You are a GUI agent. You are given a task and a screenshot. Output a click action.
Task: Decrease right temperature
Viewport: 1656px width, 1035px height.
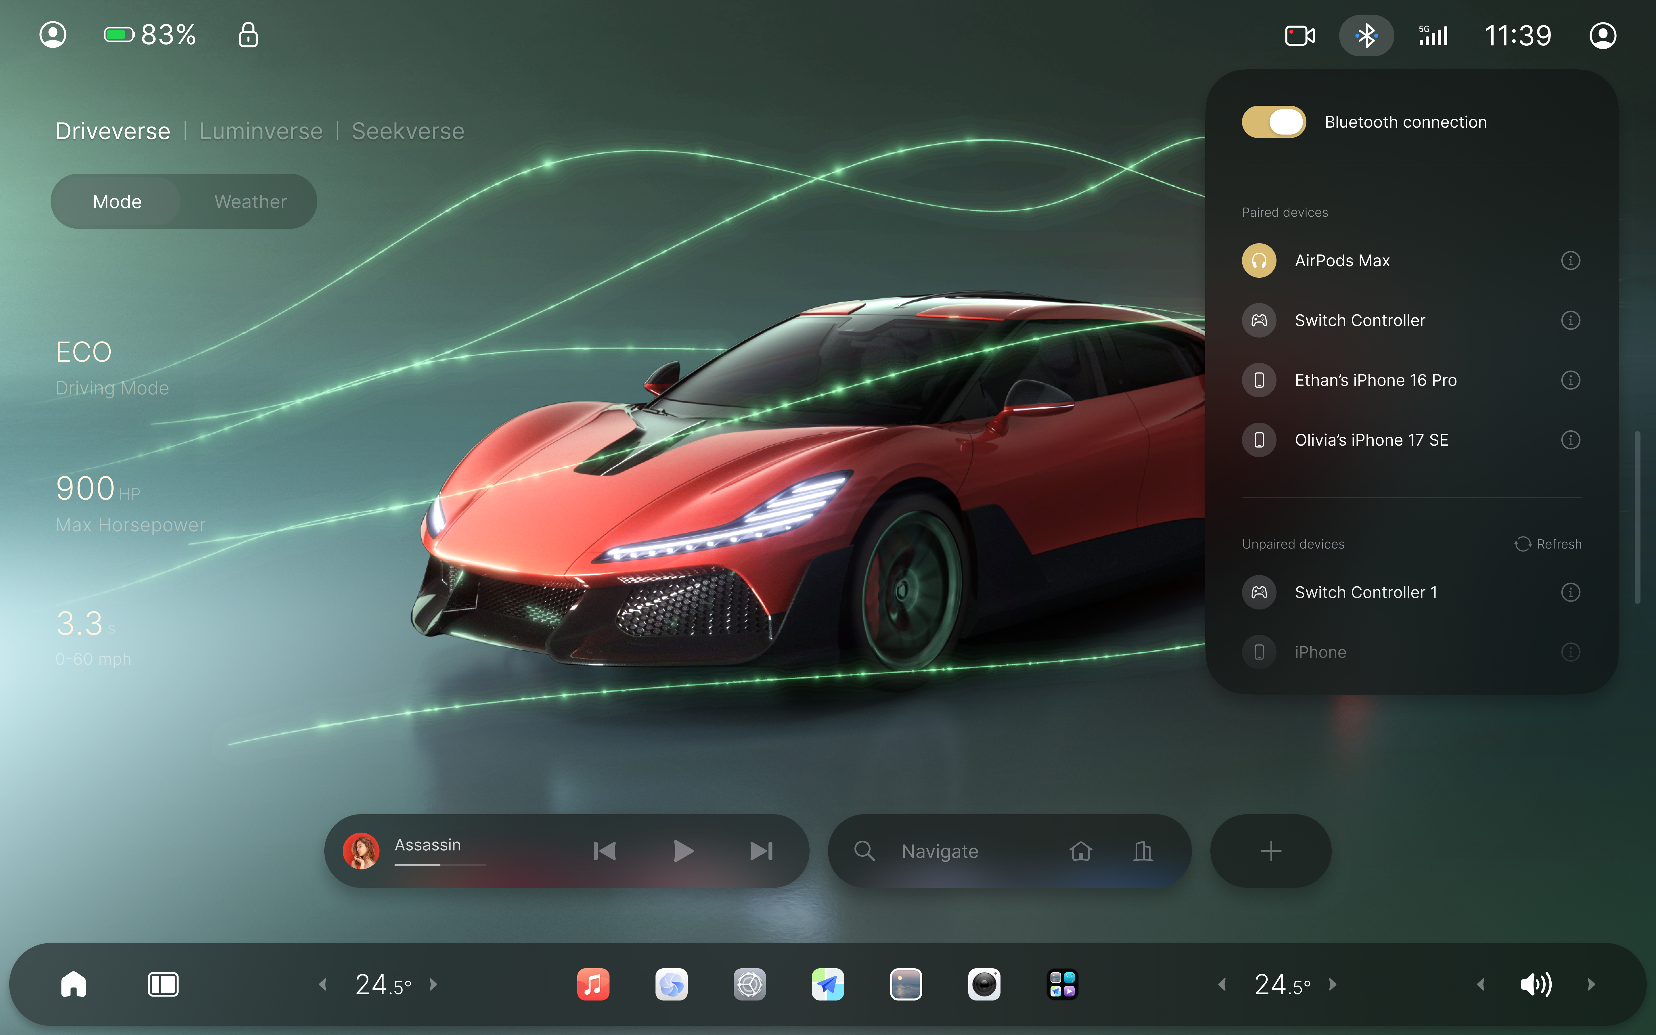[x=1222, y=984]
